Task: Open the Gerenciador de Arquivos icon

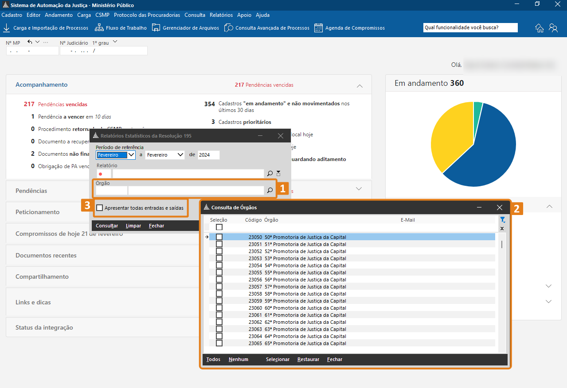Action: (x=156, y=28)
